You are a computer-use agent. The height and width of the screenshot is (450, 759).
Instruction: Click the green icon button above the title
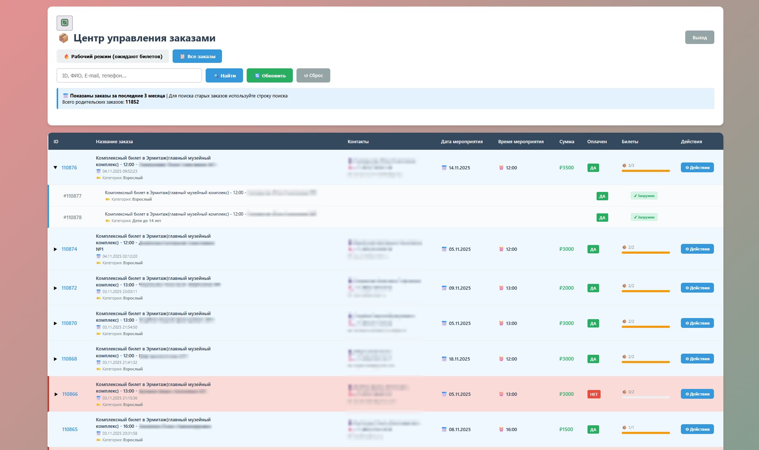coord(65,23)
